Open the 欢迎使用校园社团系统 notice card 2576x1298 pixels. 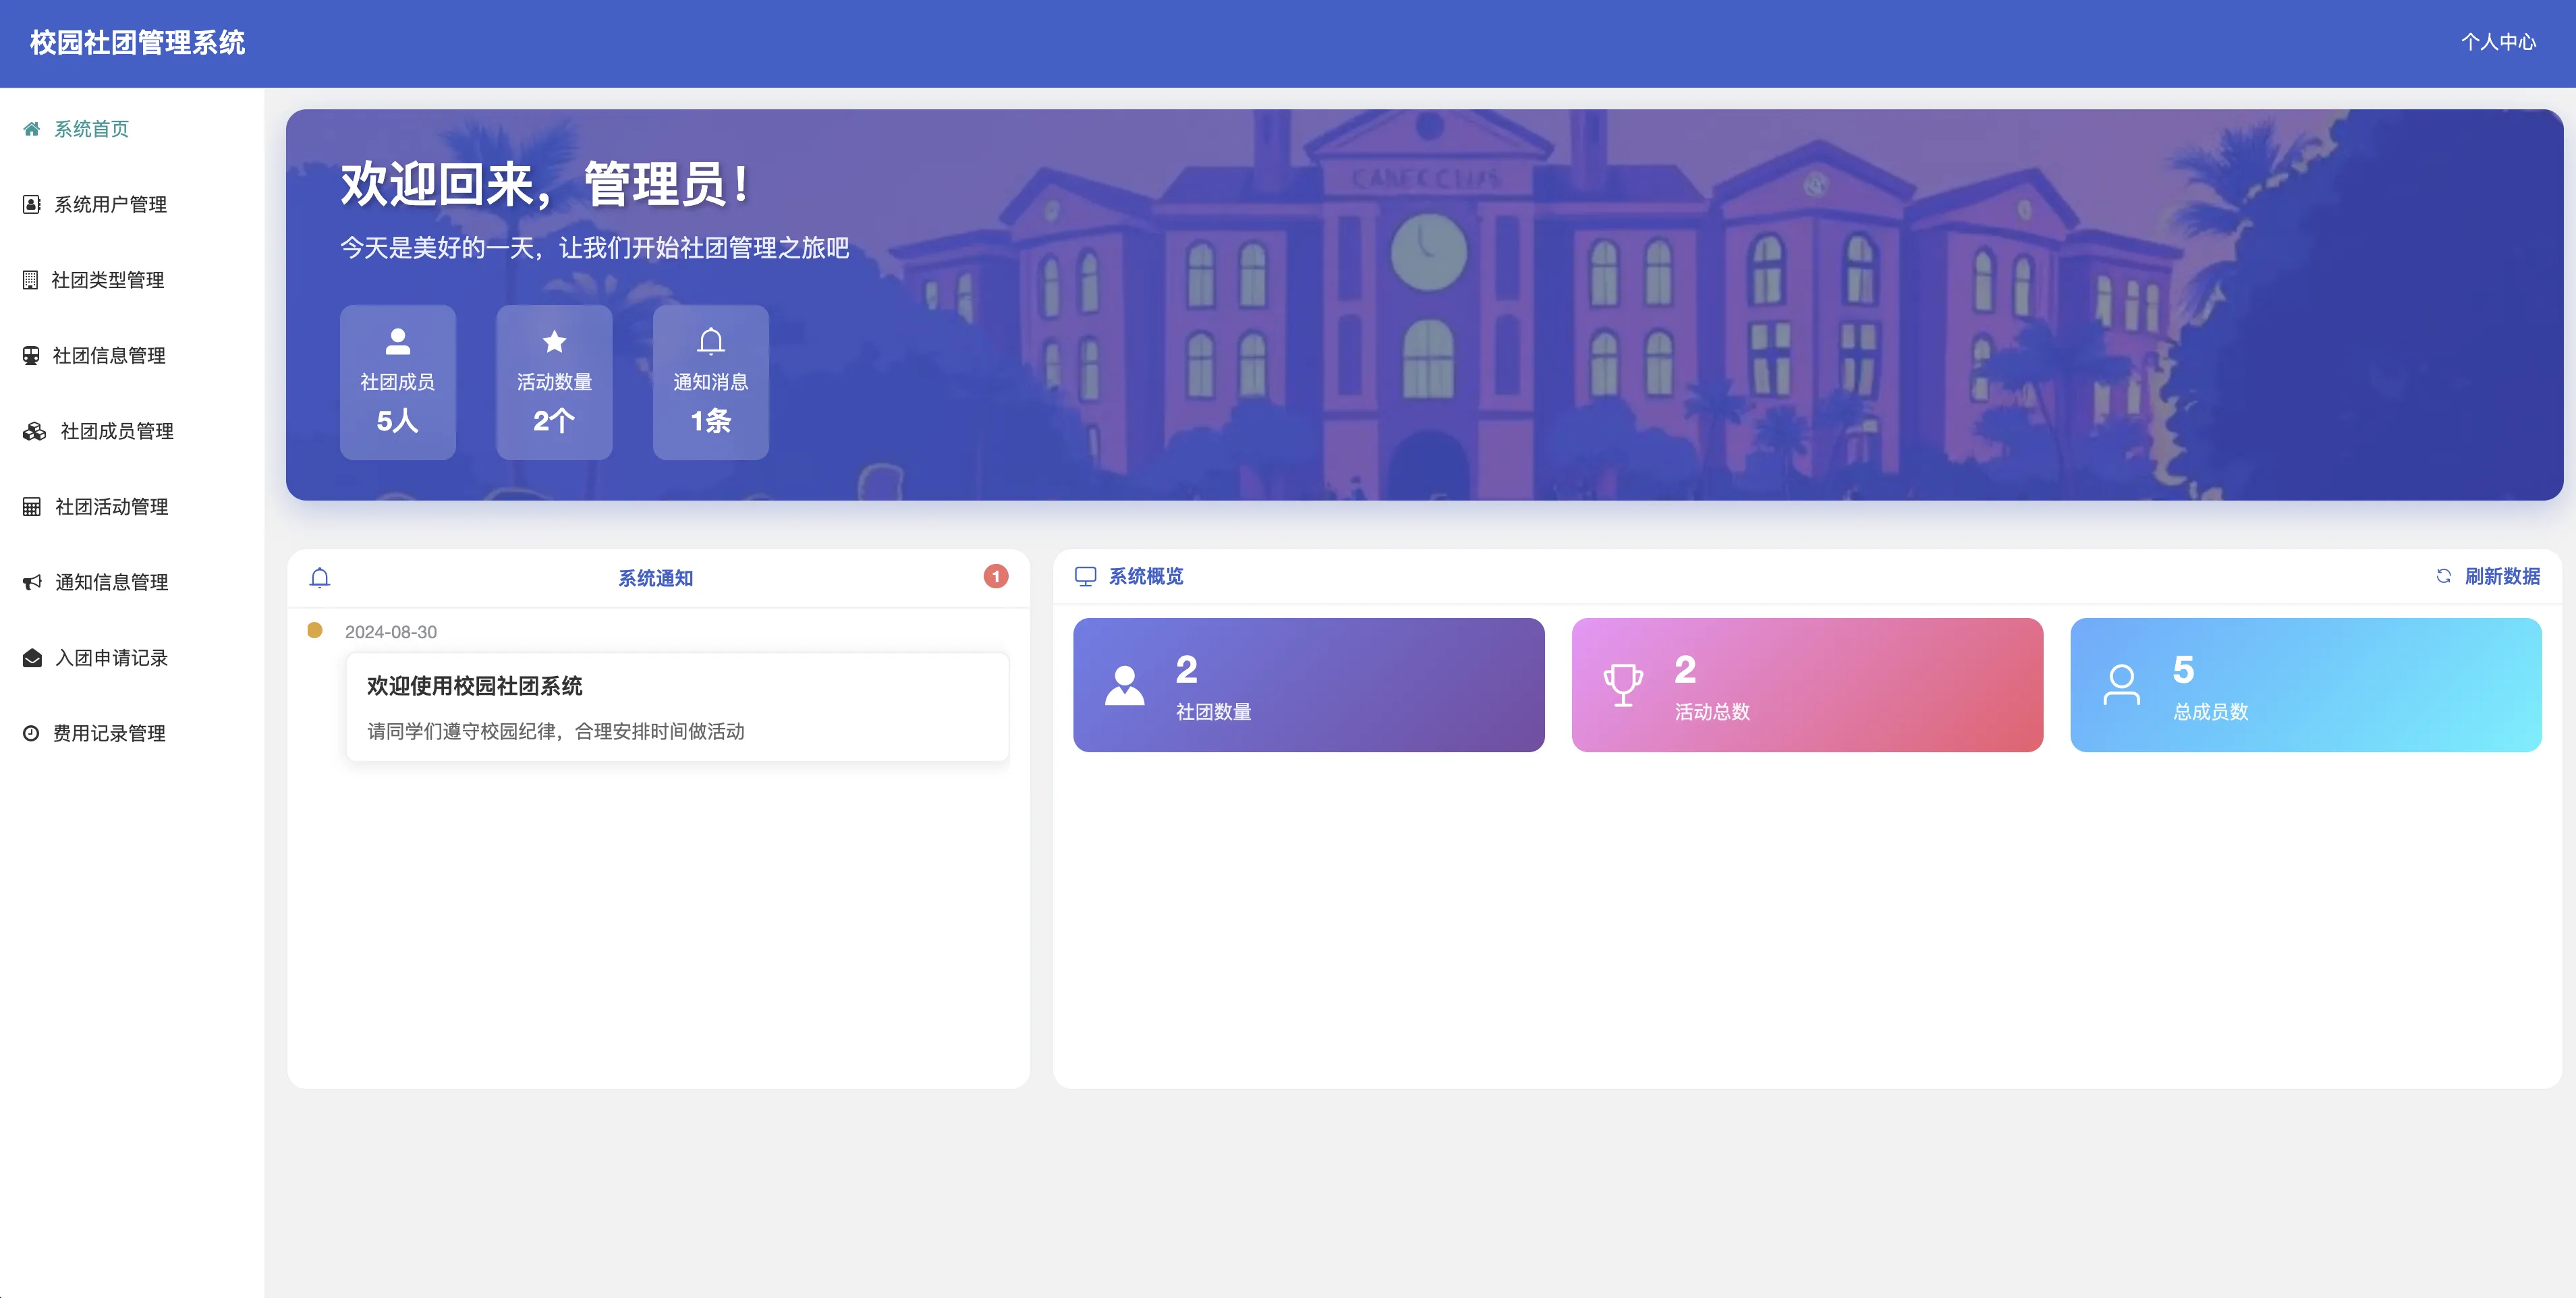[x=677, y=707]
